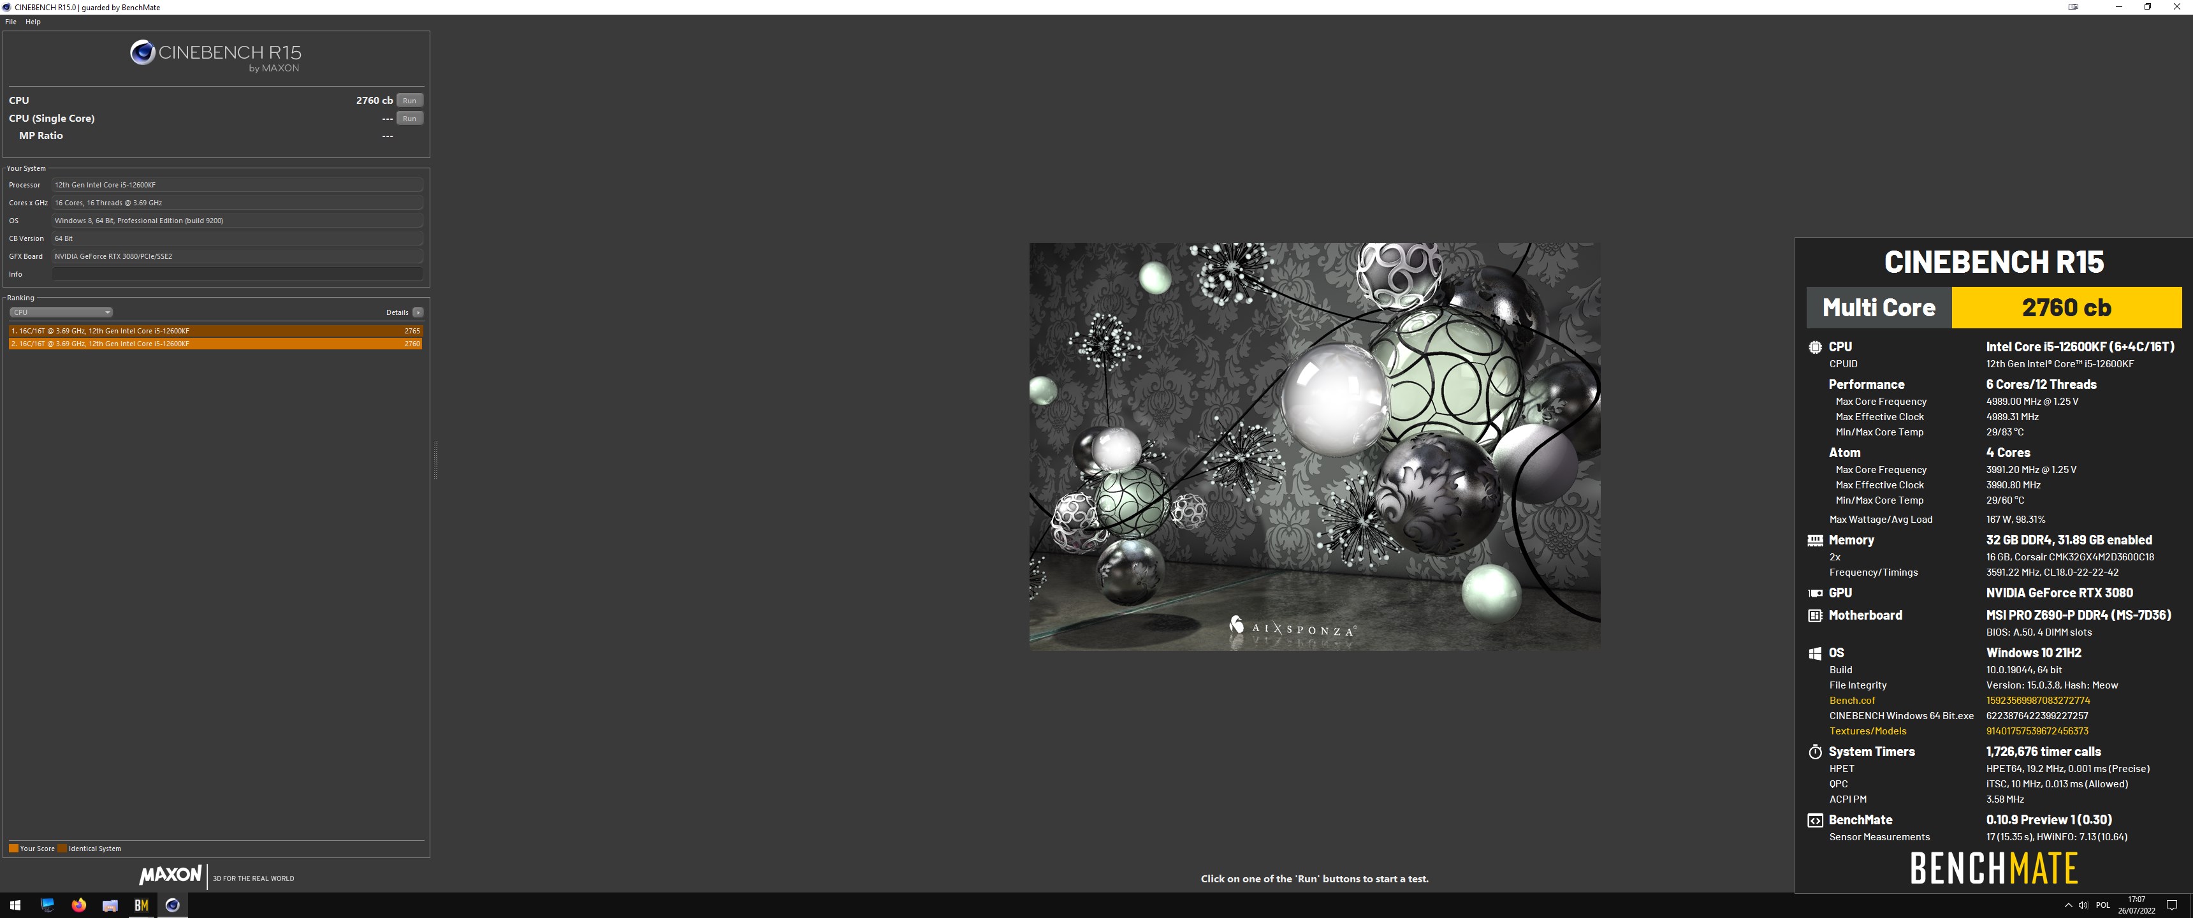Click the Textures/Models hash value

pyautogui.click(x=2037, y=731)
